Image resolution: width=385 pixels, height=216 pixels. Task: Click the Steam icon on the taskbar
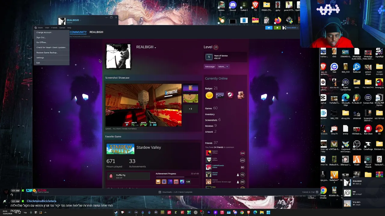tap(116, 212)
